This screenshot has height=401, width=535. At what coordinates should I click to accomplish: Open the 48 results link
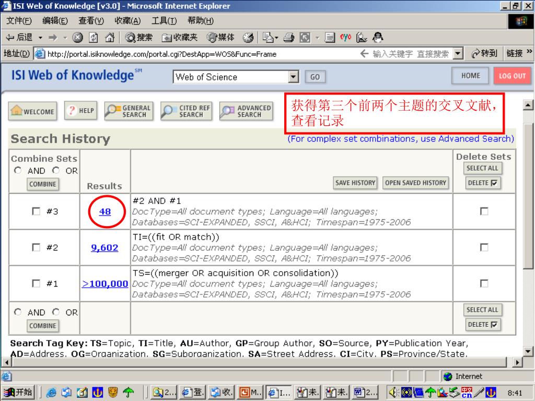pyautogui.click(x=105, y=212)
